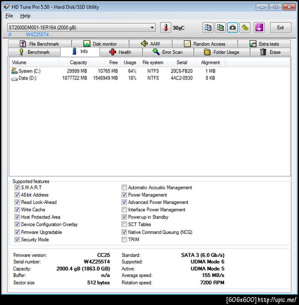
Task: Toggle the 48-bit Address checkbox
Action: (x=17, y=195)
